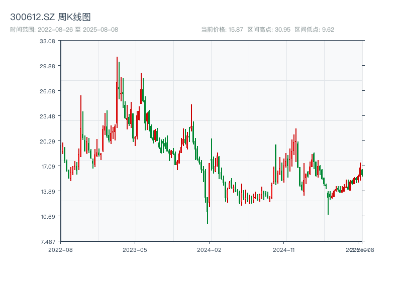Click the 7.487 y-axis label at bottom

click(x=48, y=241)
